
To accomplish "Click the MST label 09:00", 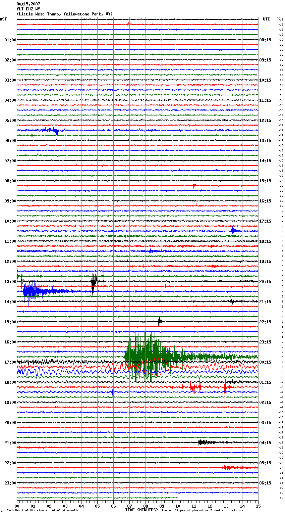I will pos(10,201).
